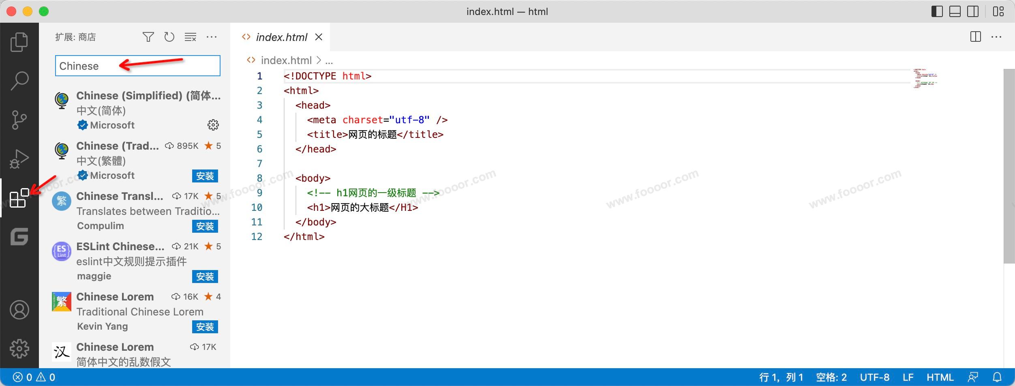Click the extension search box containing Chinese
1015x386 pixels.
point(137,66)
